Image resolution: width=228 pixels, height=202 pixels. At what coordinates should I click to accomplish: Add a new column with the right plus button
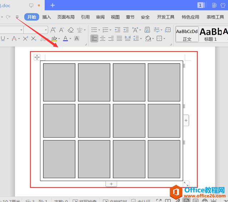pyautogui.click(x=186, y=121)
